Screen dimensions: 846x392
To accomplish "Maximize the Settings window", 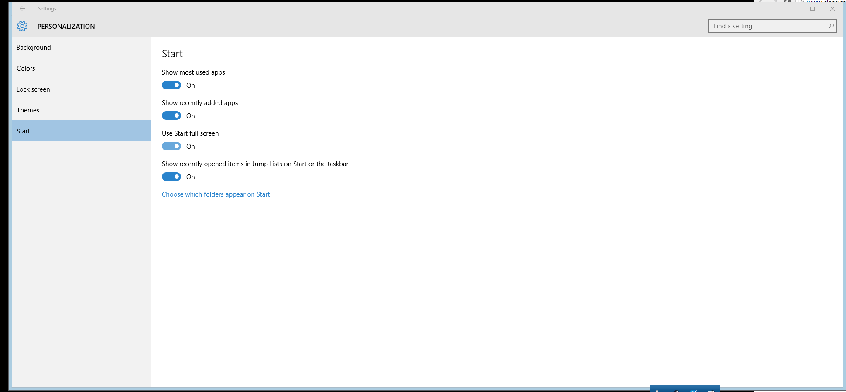I will click(x=812, y=9).
